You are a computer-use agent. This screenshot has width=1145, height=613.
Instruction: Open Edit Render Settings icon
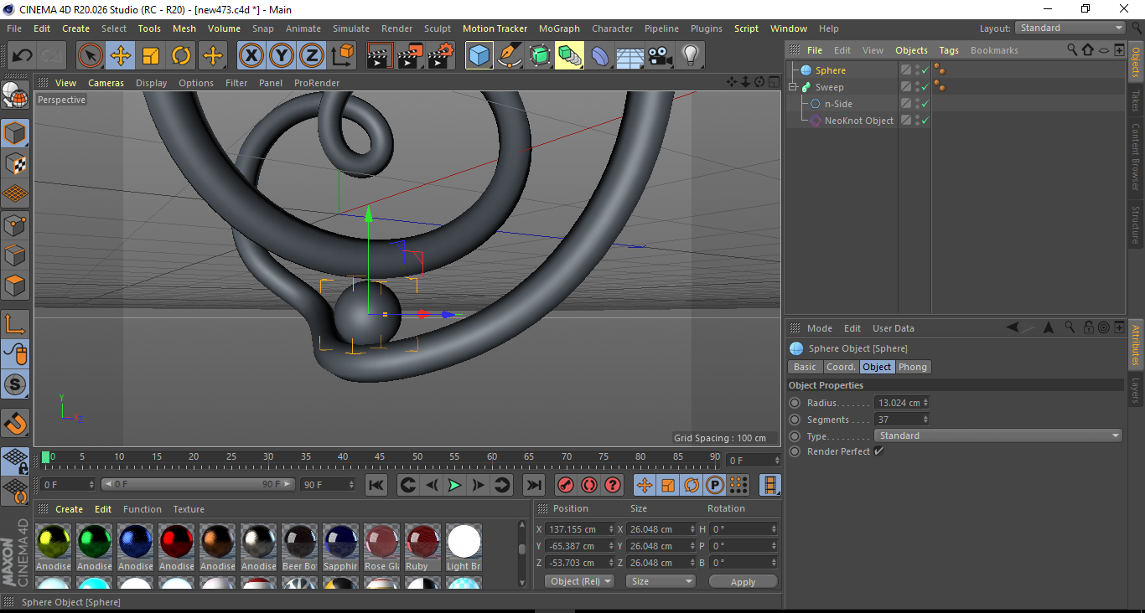[x=441, y=56]
